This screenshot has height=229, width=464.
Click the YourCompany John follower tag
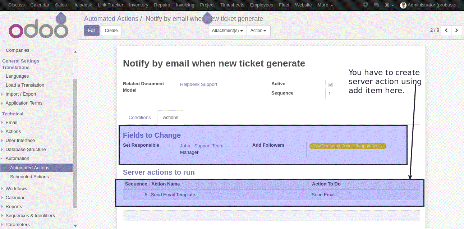pyautogui.click(x=348, y=146)
